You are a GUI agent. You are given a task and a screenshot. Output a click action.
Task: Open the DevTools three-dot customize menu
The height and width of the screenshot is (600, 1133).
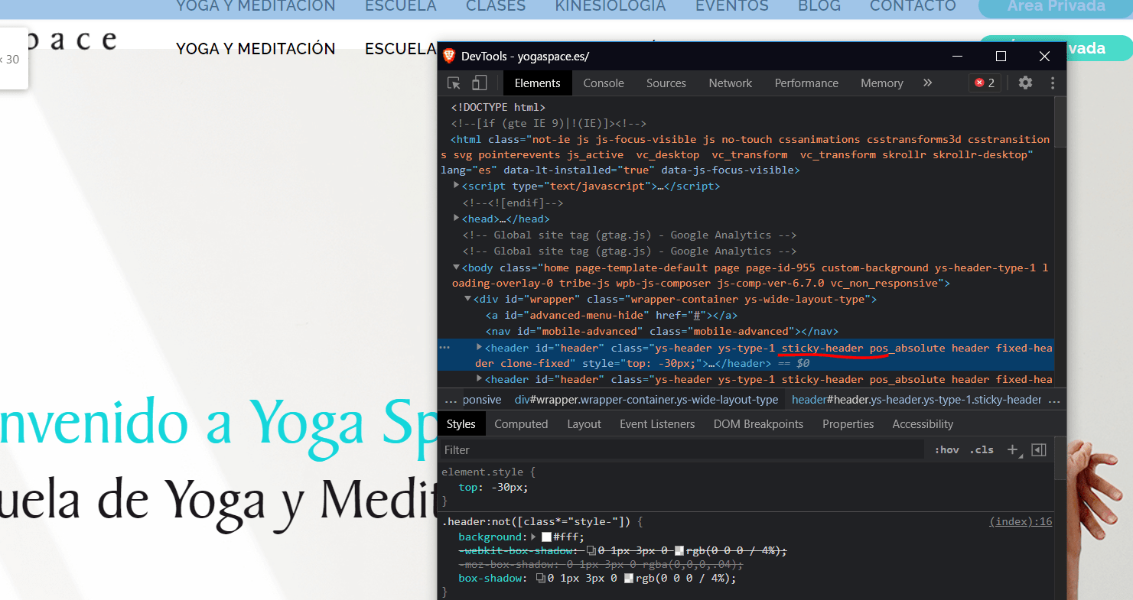coord(1053,83)
